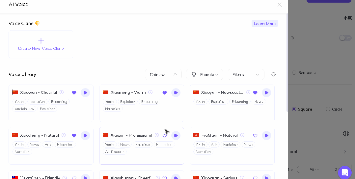Open the Female gender dropdown
The width and height of the screenshot is (355, 179).
point(205,75)
